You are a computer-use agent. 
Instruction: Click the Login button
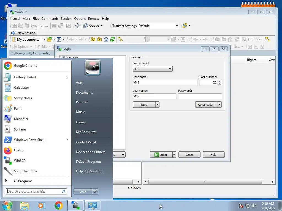[161, 155]
